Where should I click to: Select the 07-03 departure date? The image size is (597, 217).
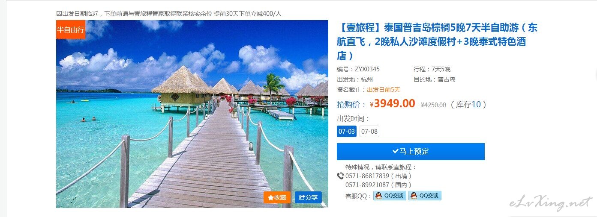(347, 131)
